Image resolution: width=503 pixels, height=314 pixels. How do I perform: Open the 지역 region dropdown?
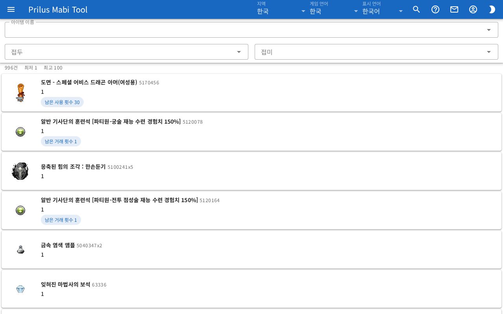(281, 9)
